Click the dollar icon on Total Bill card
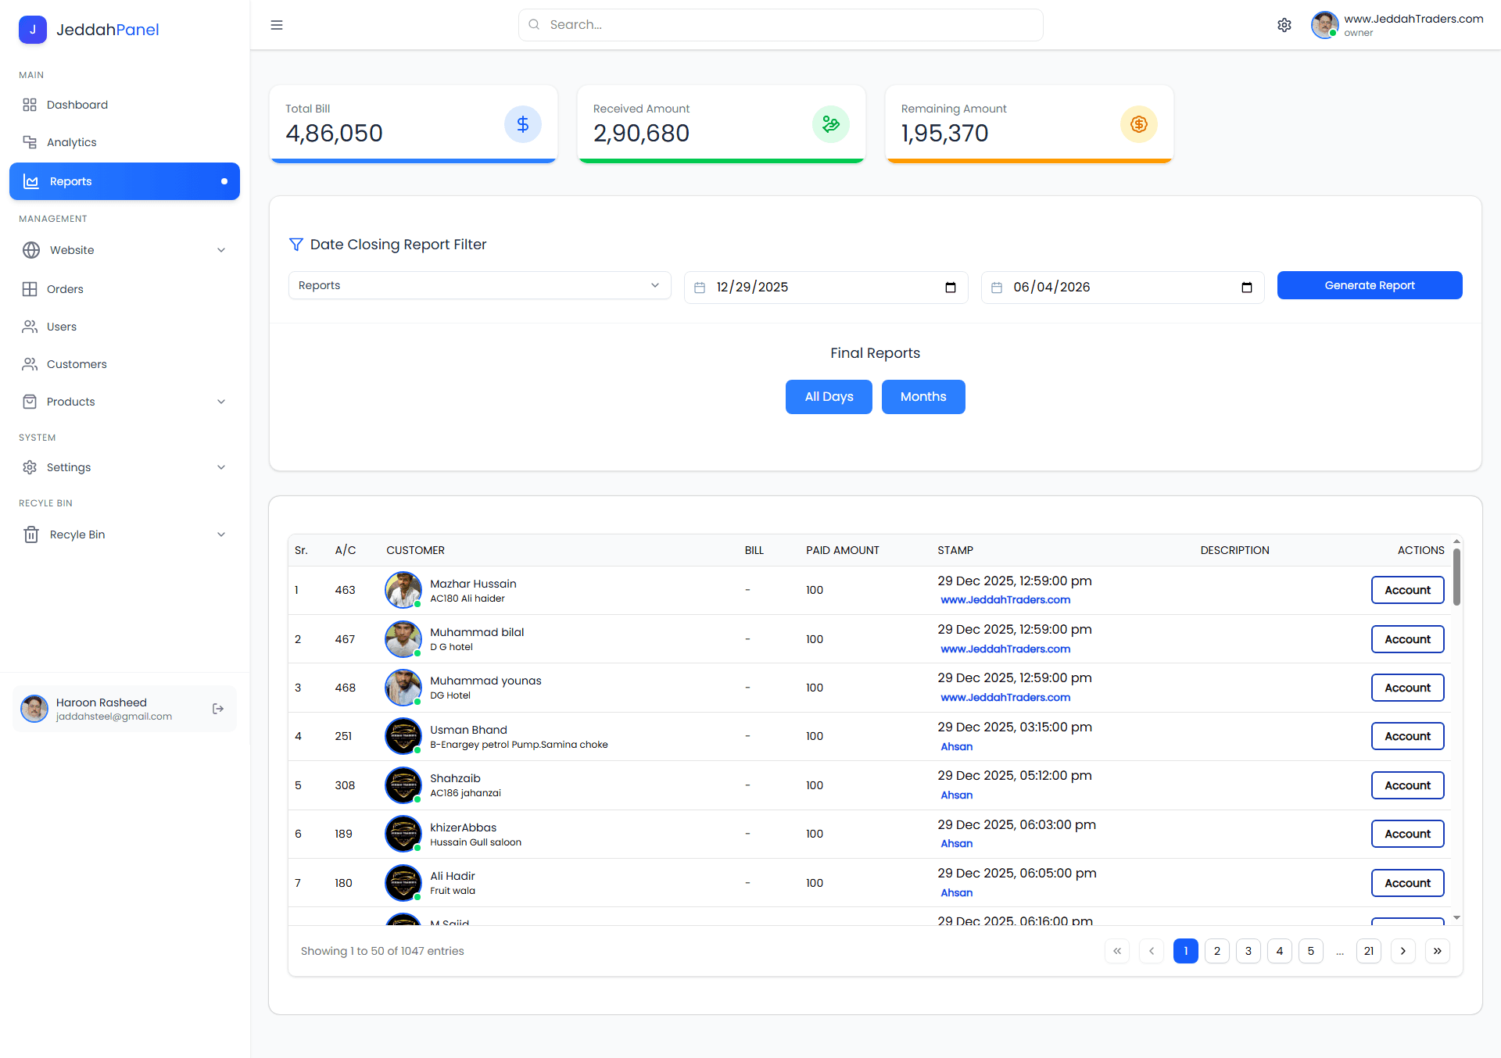This screenshot has height=1058, width=1501. pyautogui.click(x=523, y=124)
